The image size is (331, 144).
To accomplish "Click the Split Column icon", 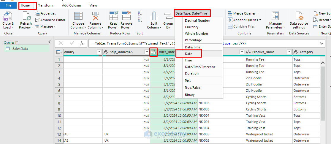I will coord(154,16).
